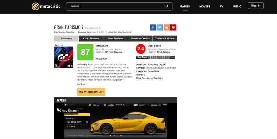Viewport: 277px width, 139px height.
Task: Click the green 87 Metascore box
Action: (85, 52)
